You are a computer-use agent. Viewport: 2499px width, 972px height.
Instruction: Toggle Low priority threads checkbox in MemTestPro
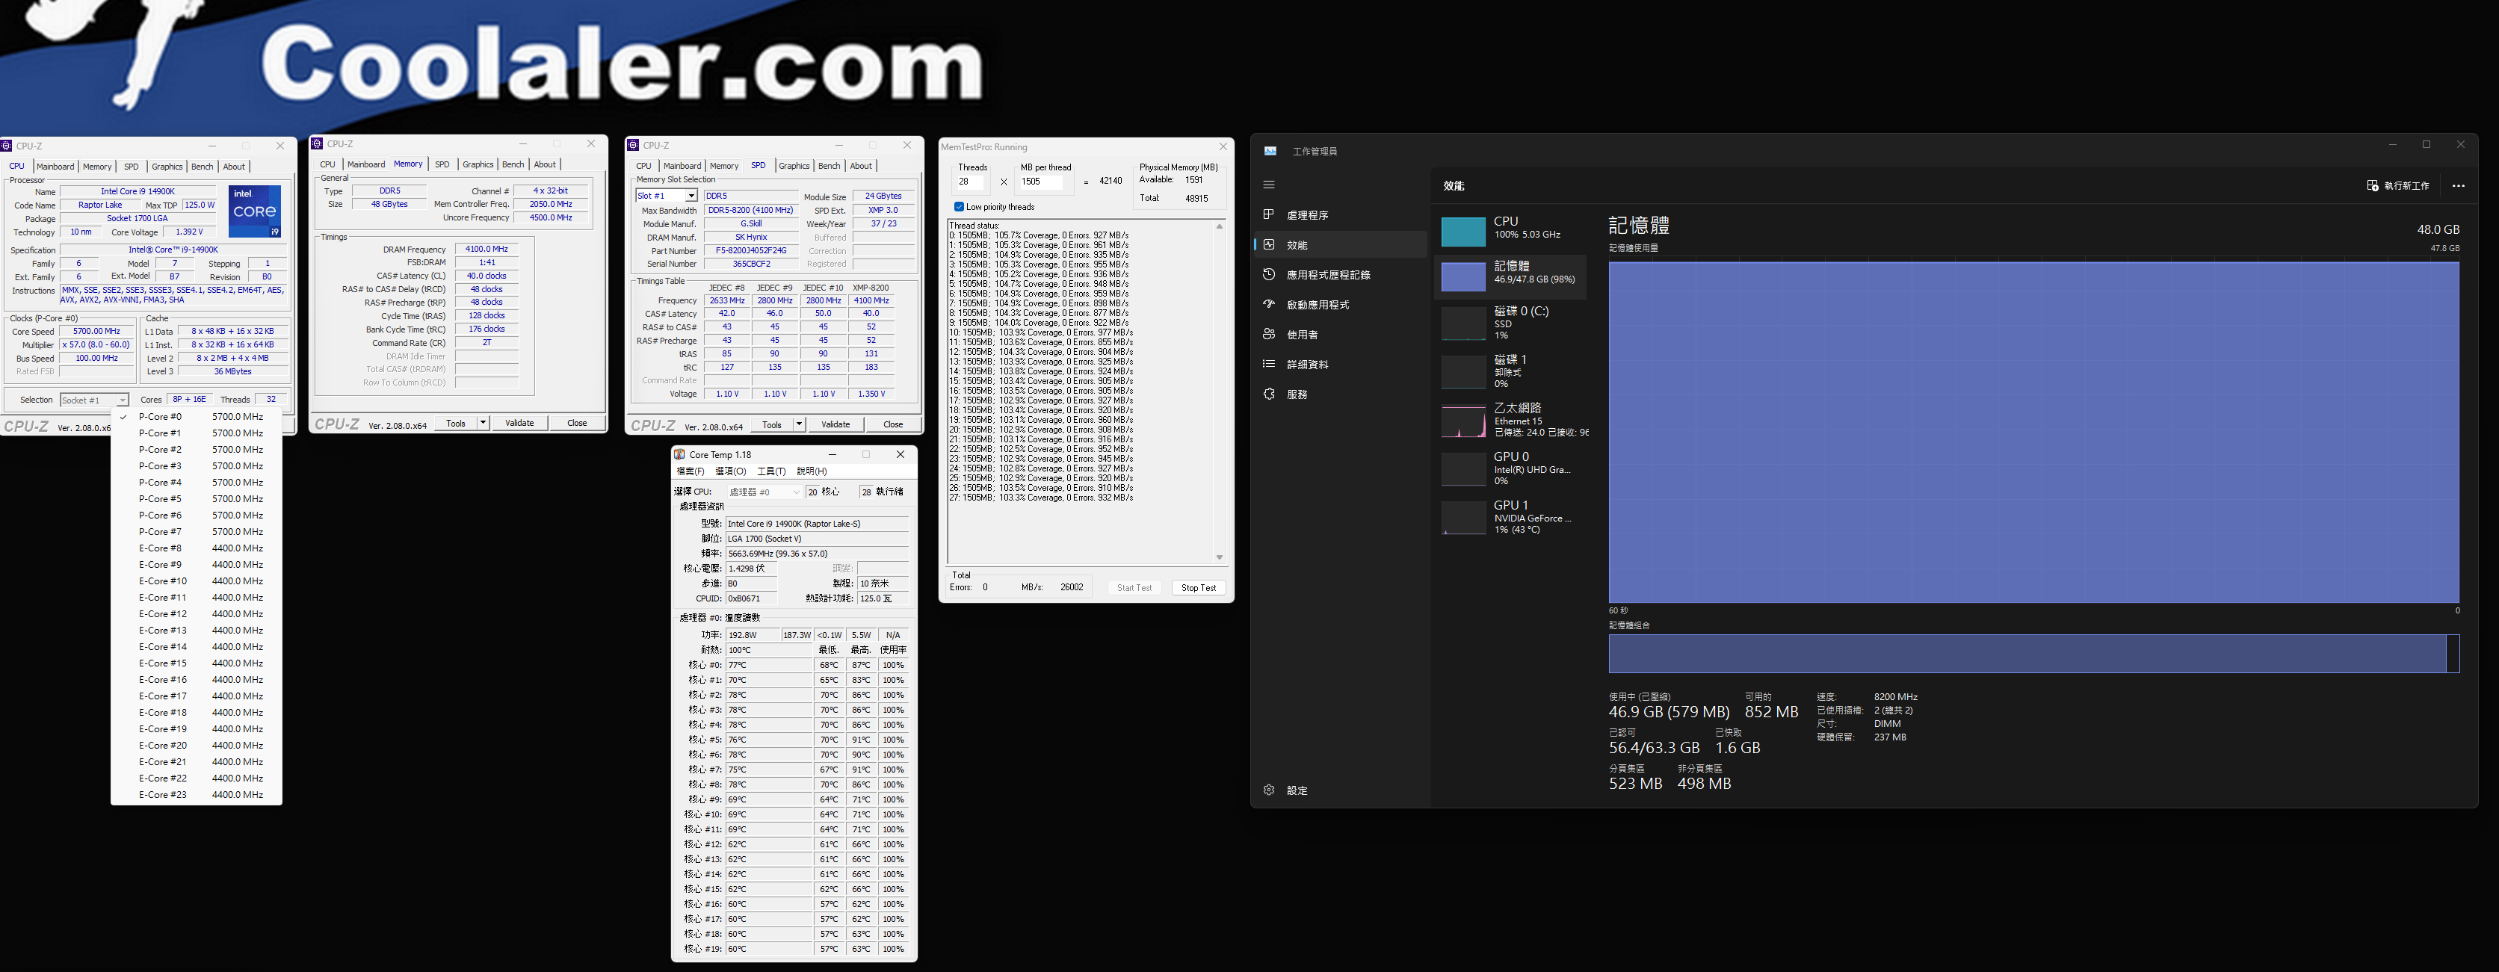click(959, 207)
